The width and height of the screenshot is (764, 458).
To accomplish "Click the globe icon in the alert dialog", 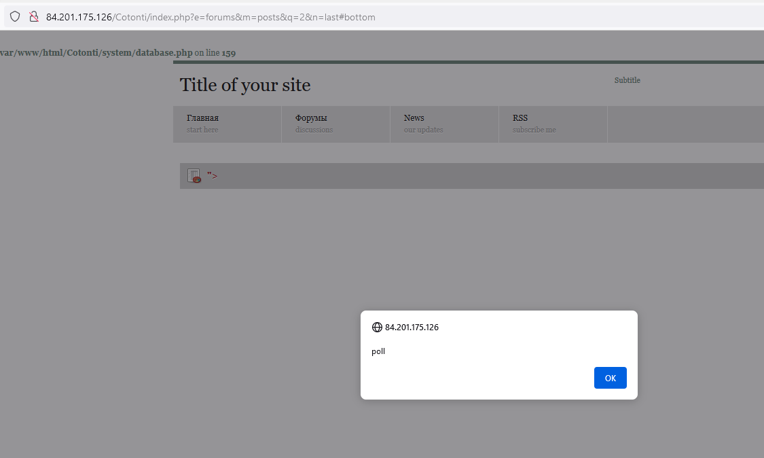I will 377,327.
